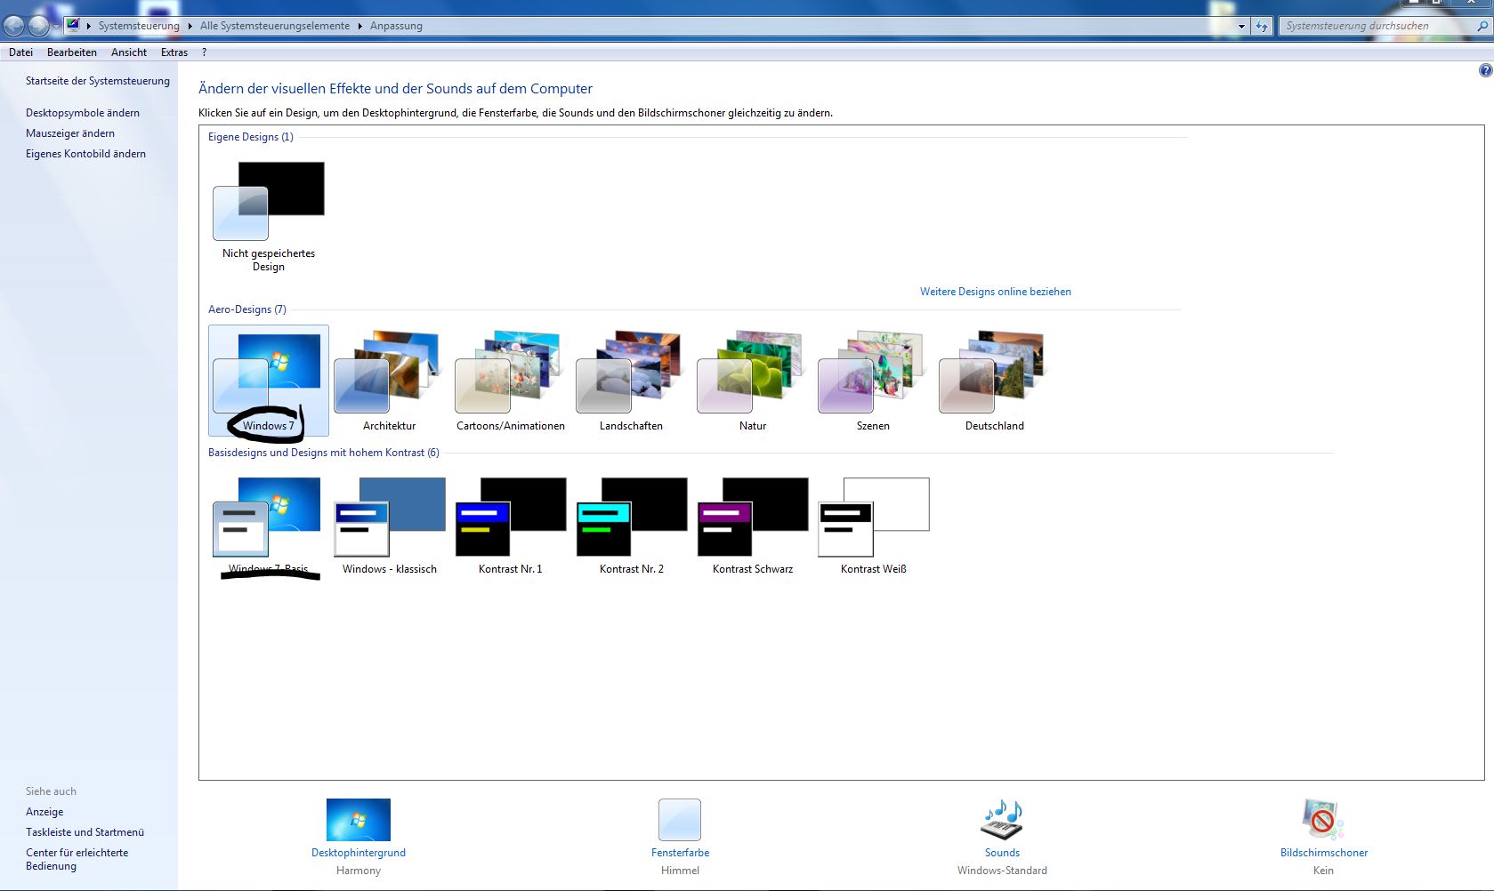Click the control panel address bar icon
Screen dimensions: 1494x891
(x=73, y=25)
